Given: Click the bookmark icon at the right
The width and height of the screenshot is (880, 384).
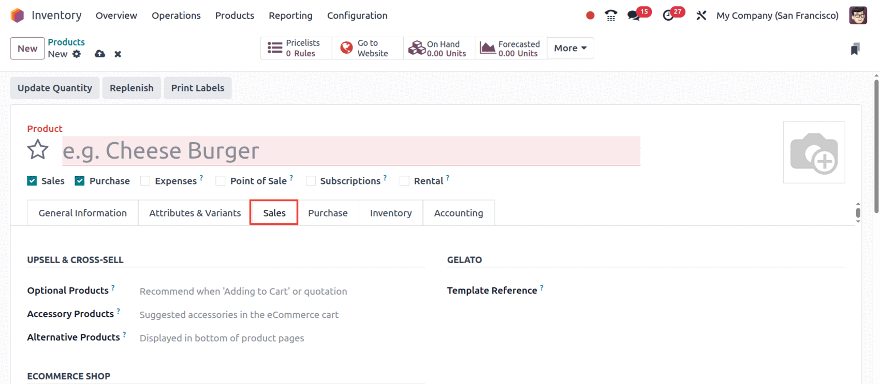Looking at the screenshot, I should click(x=855, y=49).
